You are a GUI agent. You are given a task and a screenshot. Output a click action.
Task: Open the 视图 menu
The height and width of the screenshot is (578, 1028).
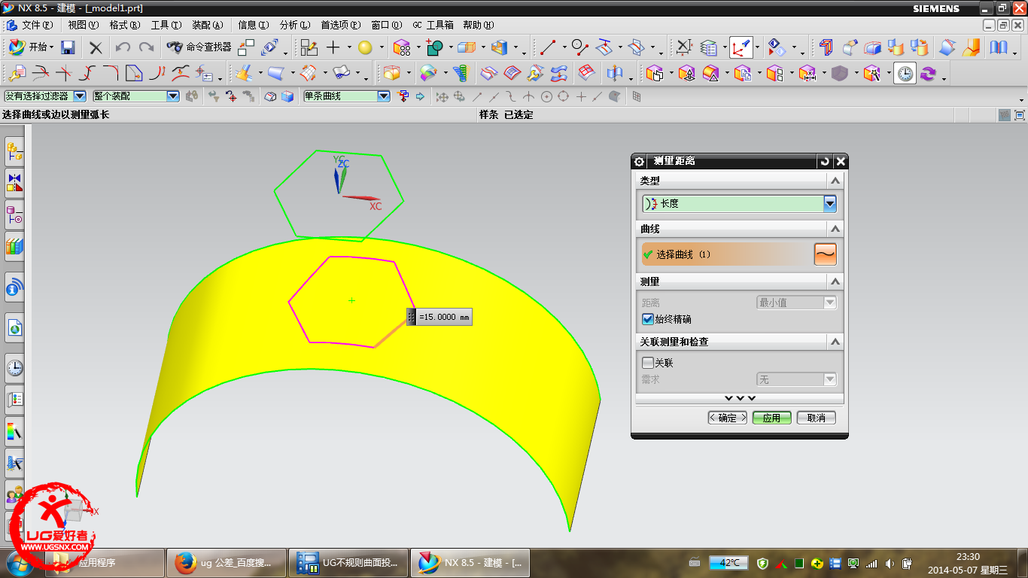83,25
